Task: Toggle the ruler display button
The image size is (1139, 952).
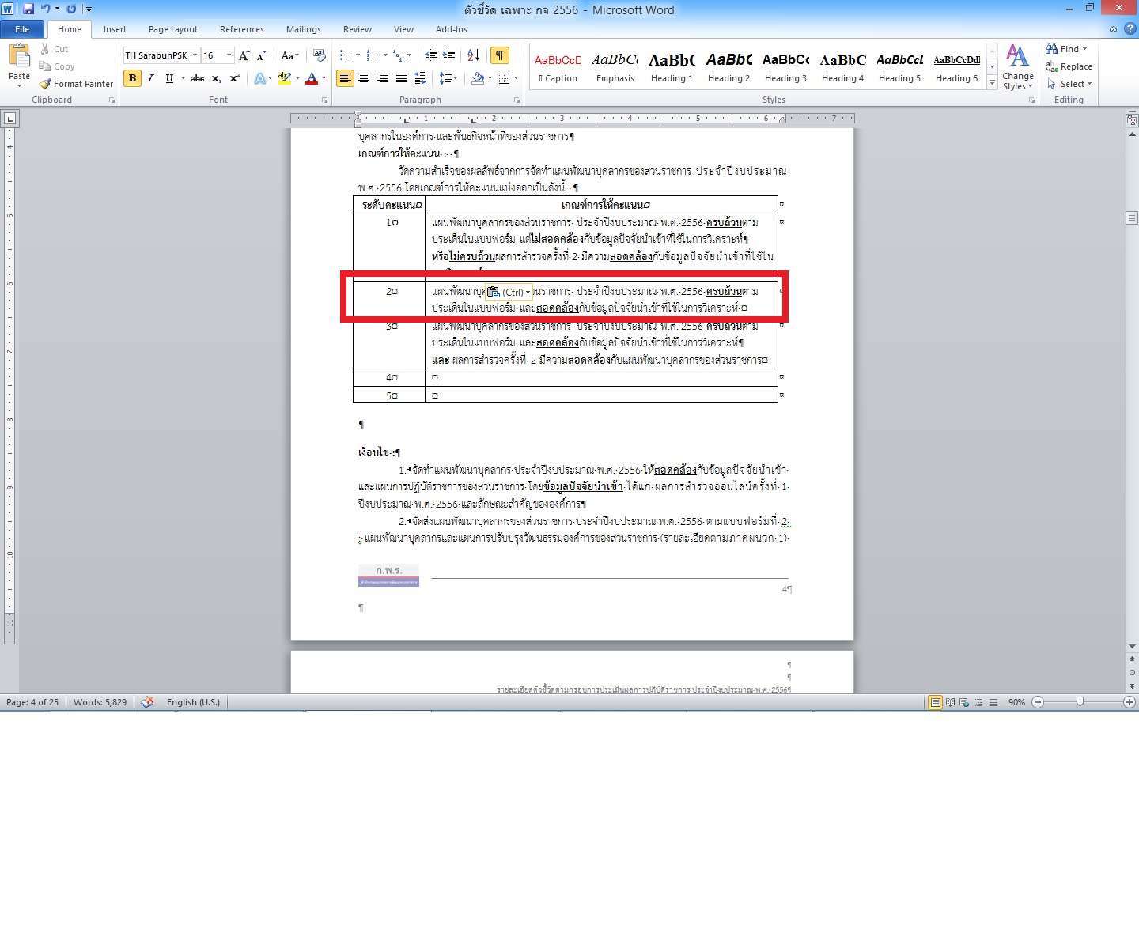Action: (1132, 120)
